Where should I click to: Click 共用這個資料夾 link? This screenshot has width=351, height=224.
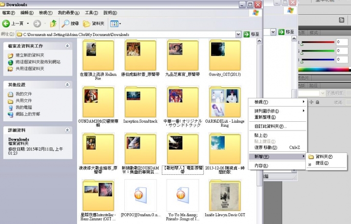(x=30, y=69)
